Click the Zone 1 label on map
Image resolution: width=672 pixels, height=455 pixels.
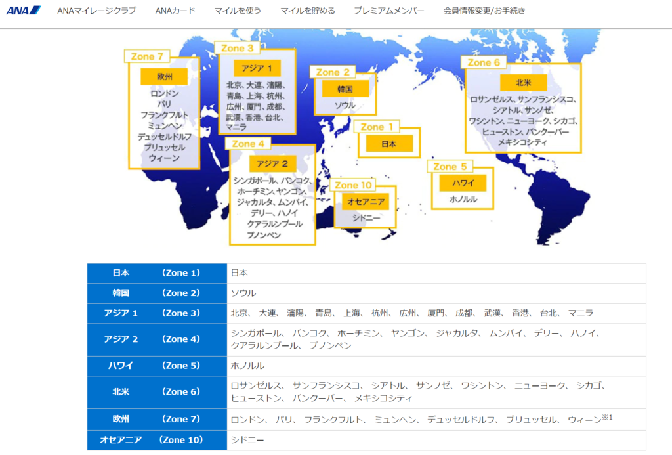click(x=377, y=127)
